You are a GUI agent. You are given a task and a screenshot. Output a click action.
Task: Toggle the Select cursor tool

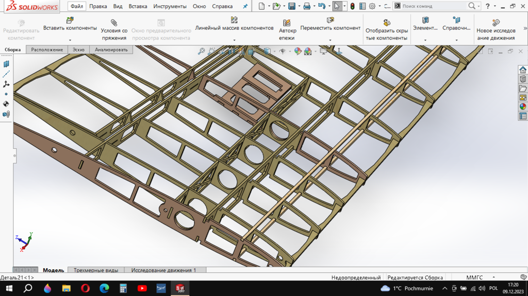click(x=337, y=6)
